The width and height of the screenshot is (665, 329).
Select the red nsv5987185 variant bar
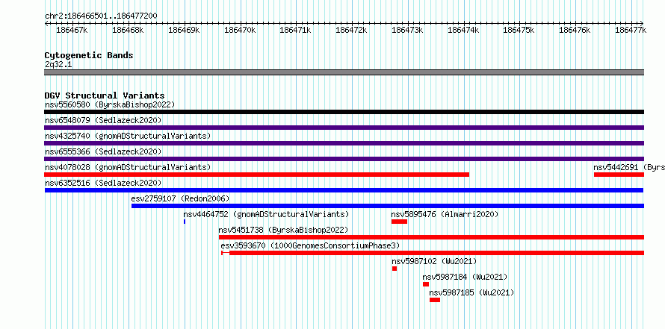click(x=435, y=300)
